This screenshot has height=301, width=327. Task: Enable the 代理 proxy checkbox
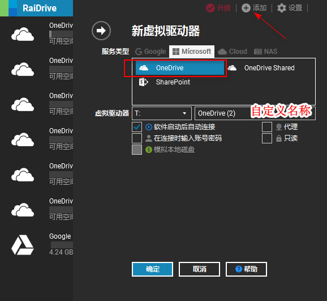click(x=267, y=127)
